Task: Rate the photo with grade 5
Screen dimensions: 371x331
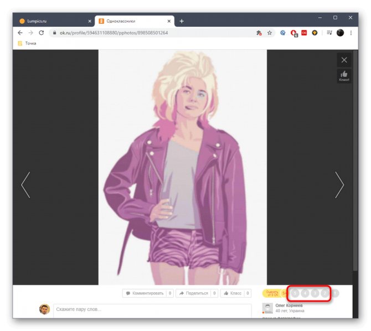Action: point(295,293)
